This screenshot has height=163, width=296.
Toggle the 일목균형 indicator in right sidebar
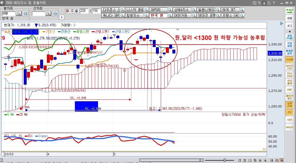290,104
